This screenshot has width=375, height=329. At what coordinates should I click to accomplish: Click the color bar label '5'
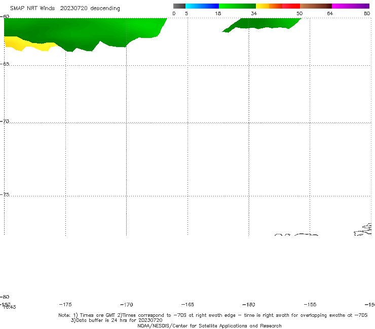[x=186, y=14]
